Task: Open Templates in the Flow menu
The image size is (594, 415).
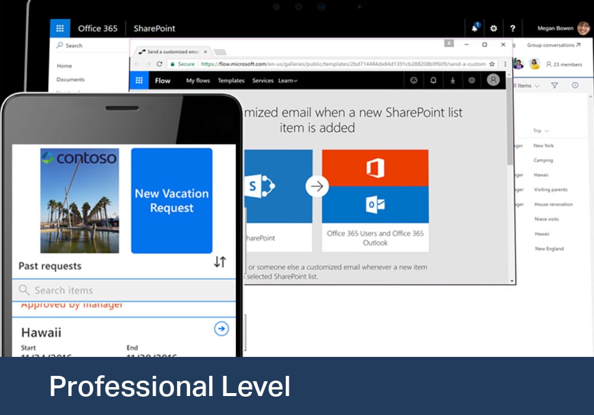Action: [x=231, y=81]
